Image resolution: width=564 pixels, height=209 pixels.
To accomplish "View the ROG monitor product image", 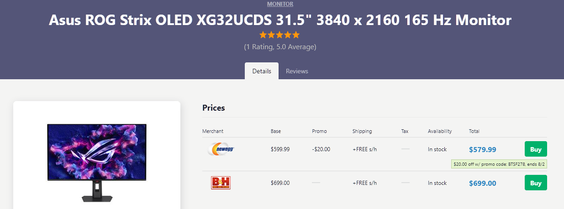I will [97, 163].
